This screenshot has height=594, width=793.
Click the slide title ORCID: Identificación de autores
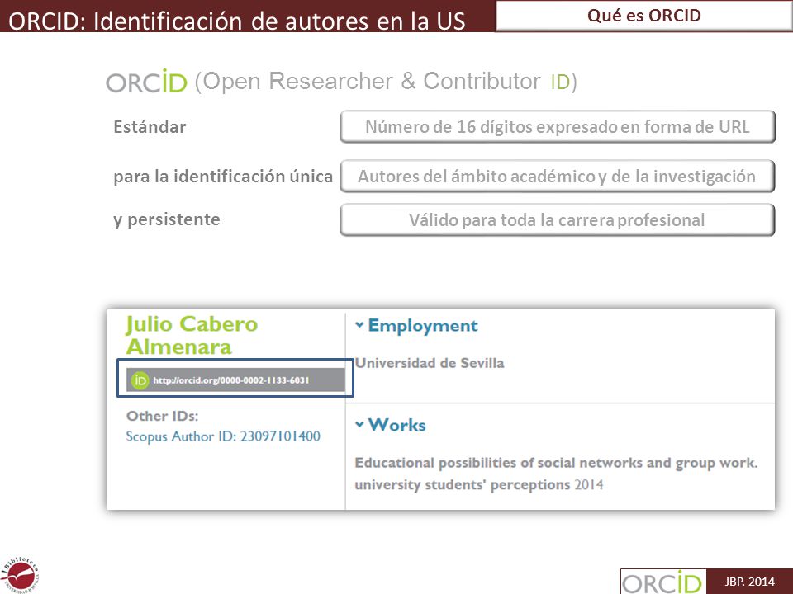(x=237, y=21)
